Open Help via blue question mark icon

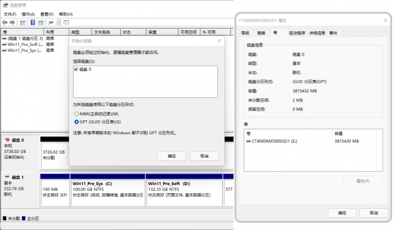33,22
